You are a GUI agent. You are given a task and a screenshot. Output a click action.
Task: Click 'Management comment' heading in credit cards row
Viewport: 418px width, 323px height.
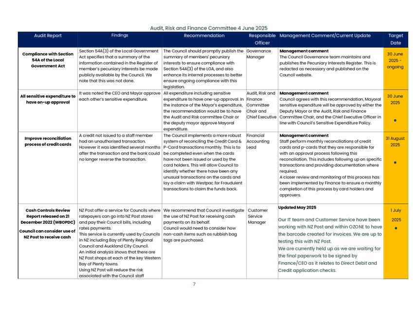click(304, 135)
